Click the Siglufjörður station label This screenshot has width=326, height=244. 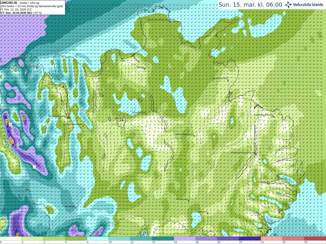pyautogui.click(x=18, y=59)
